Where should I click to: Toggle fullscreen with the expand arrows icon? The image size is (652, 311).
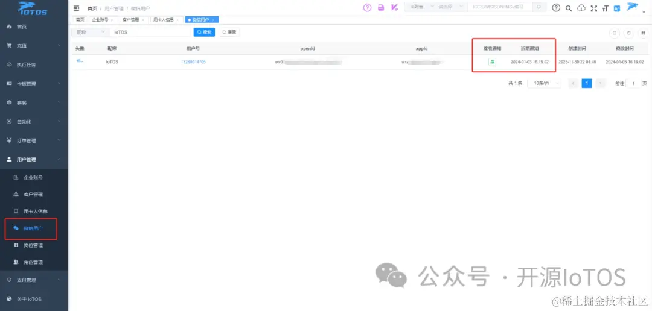(594, 8)
